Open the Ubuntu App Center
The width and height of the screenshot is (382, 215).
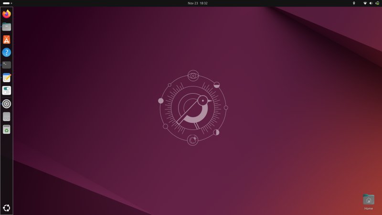(7, 40)
